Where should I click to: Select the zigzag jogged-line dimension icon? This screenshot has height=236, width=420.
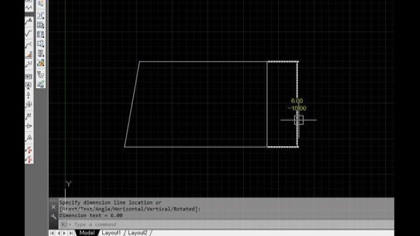29,8
